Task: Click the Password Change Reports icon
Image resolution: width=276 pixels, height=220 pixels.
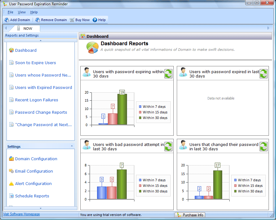Action: click(x=11, y=112)
